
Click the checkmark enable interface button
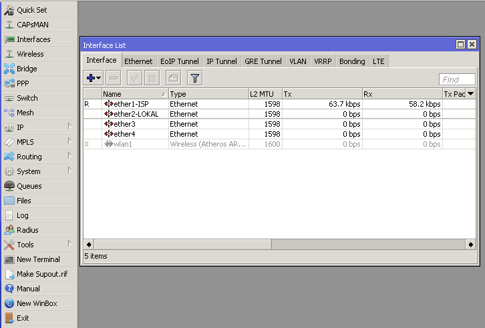click(134, 78)
